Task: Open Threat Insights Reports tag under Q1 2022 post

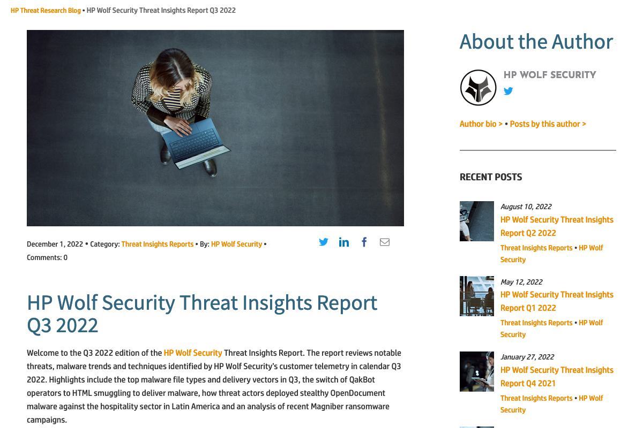Action: point(536,323)
